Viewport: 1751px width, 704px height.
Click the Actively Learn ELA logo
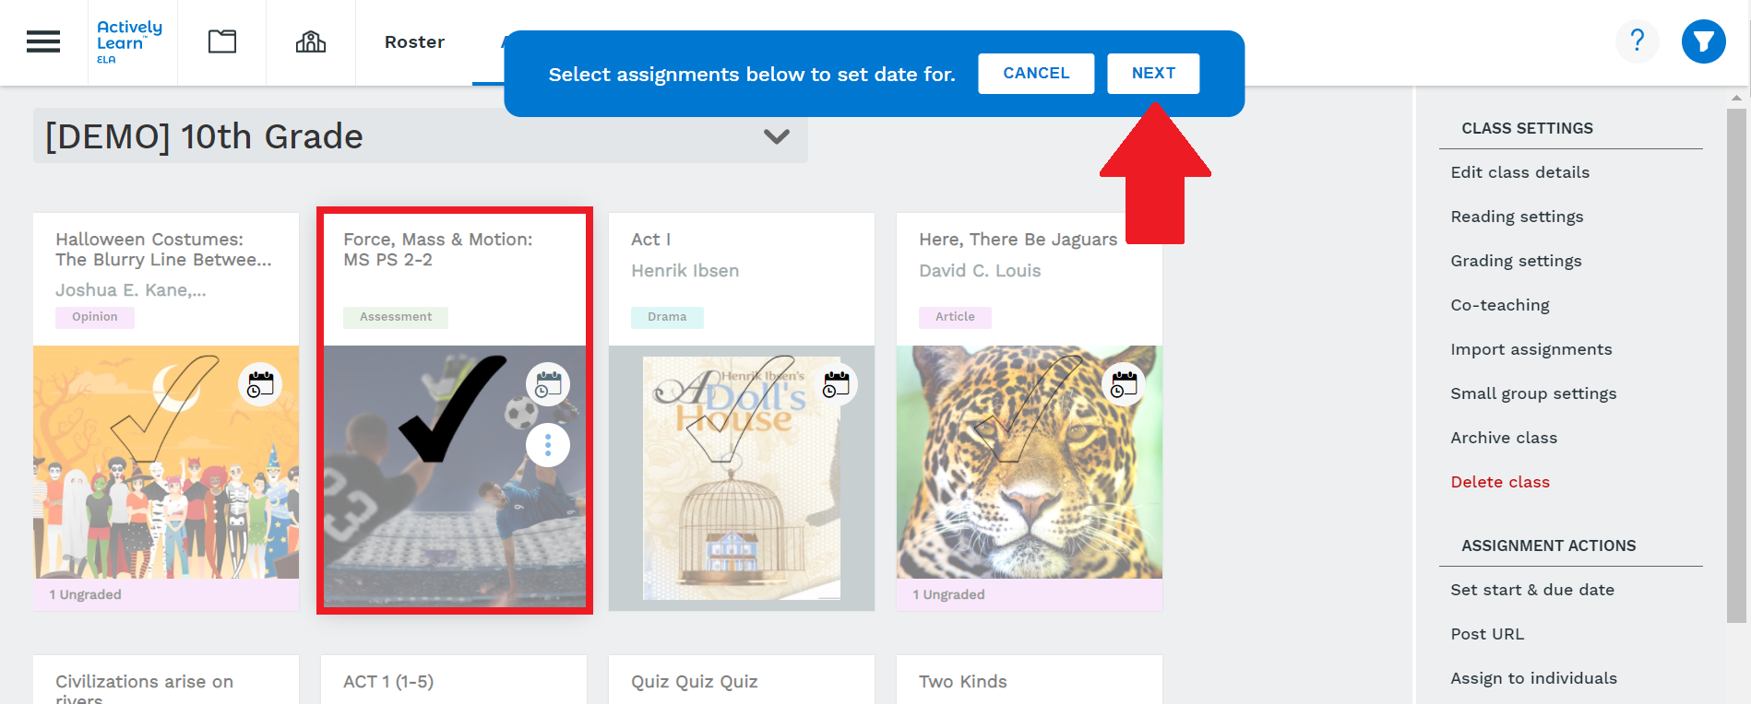tap(129, 42)
